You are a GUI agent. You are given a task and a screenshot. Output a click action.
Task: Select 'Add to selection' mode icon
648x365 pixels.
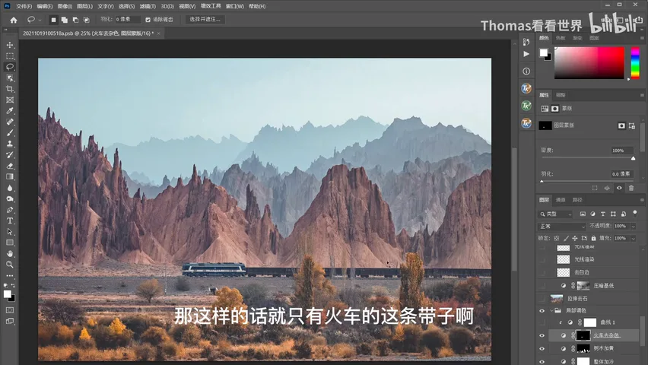coord(65,20)
